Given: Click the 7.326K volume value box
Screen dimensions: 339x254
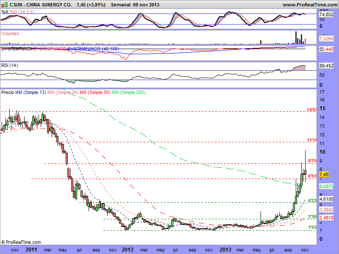Looking at the screenshot, I should pyautogui.click(x=327, y=39).
